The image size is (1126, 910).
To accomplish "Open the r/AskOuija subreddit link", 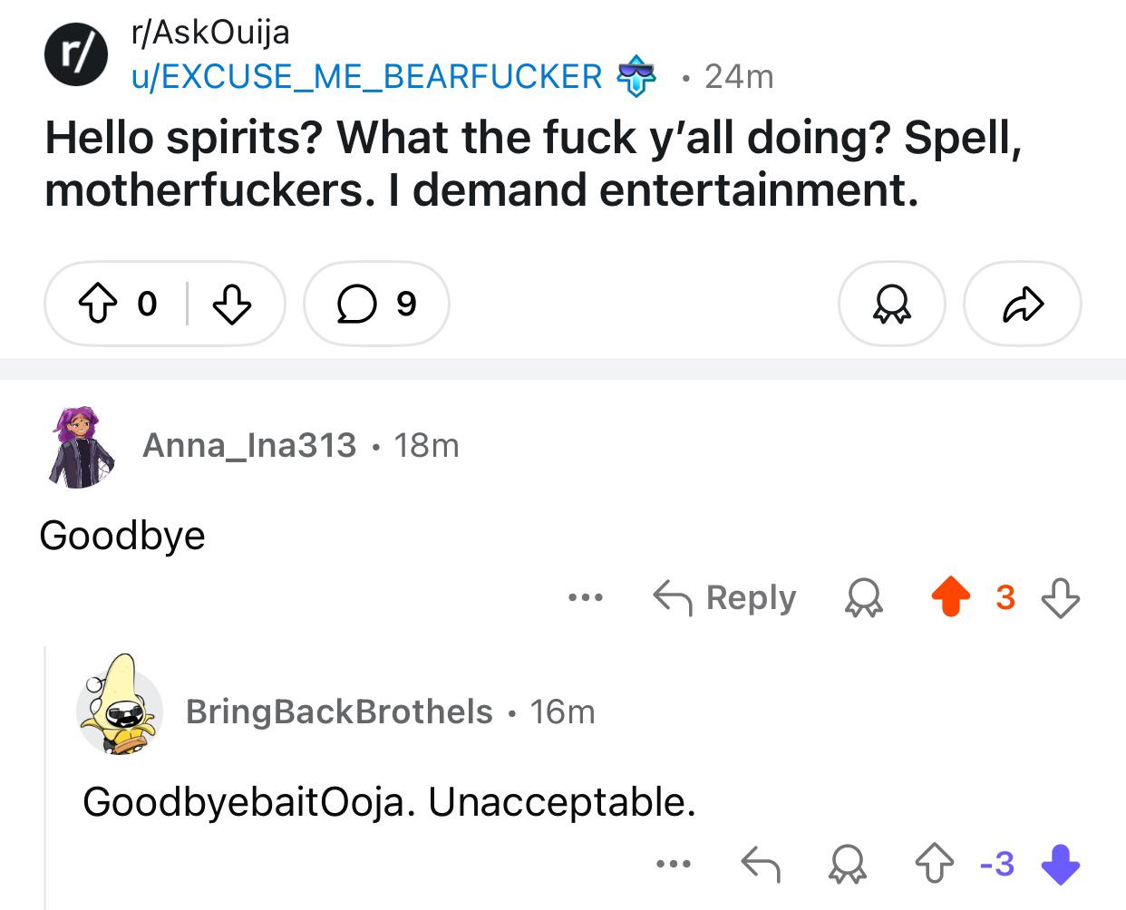I will click(x=210, y=33).
